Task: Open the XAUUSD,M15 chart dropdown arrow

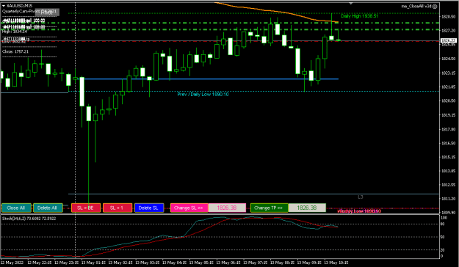Action: [x=4, y=6]
